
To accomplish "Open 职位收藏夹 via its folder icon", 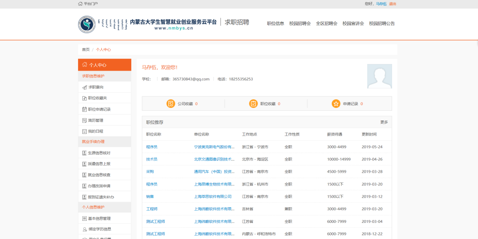I will pyautogui.click(x=84, y=98).
